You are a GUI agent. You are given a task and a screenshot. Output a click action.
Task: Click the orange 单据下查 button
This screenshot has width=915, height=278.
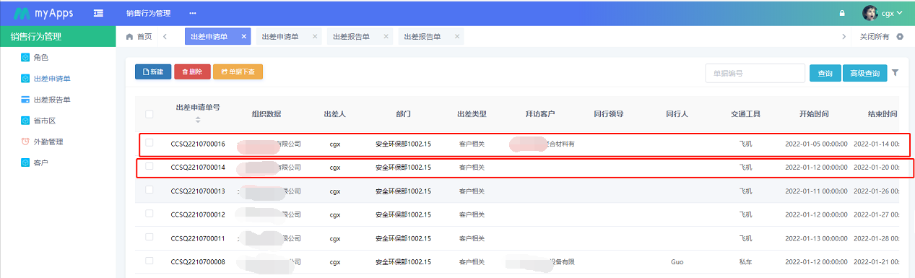point(238,71)
